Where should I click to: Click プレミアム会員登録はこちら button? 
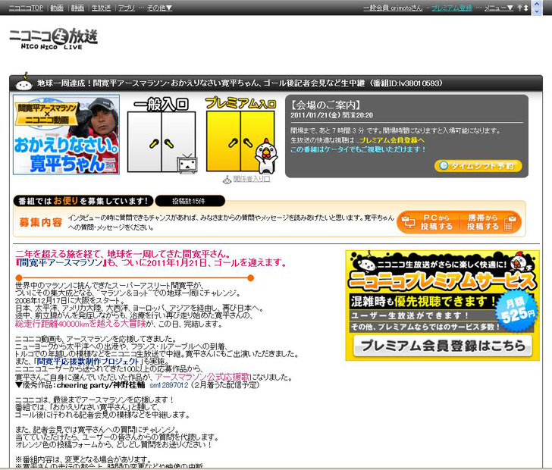(x=443, y=346)
